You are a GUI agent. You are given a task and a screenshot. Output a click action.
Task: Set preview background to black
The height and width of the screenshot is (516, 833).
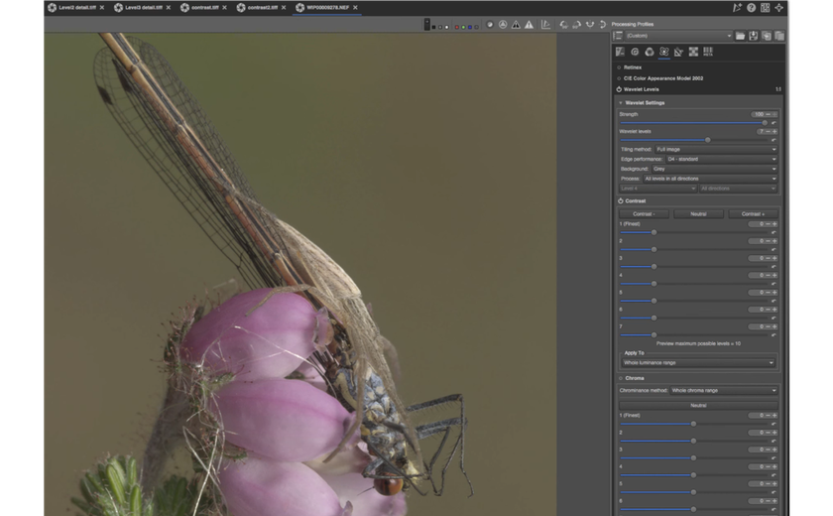(433, 27)
